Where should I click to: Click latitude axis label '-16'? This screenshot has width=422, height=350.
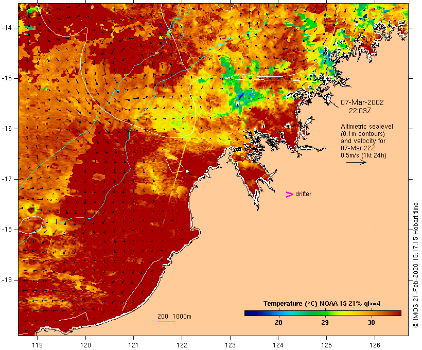7,129
